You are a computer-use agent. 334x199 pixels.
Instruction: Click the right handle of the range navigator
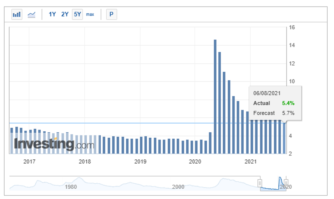286,183
